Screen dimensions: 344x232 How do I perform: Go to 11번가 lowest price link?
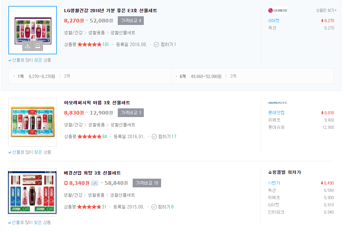[274, 183]
